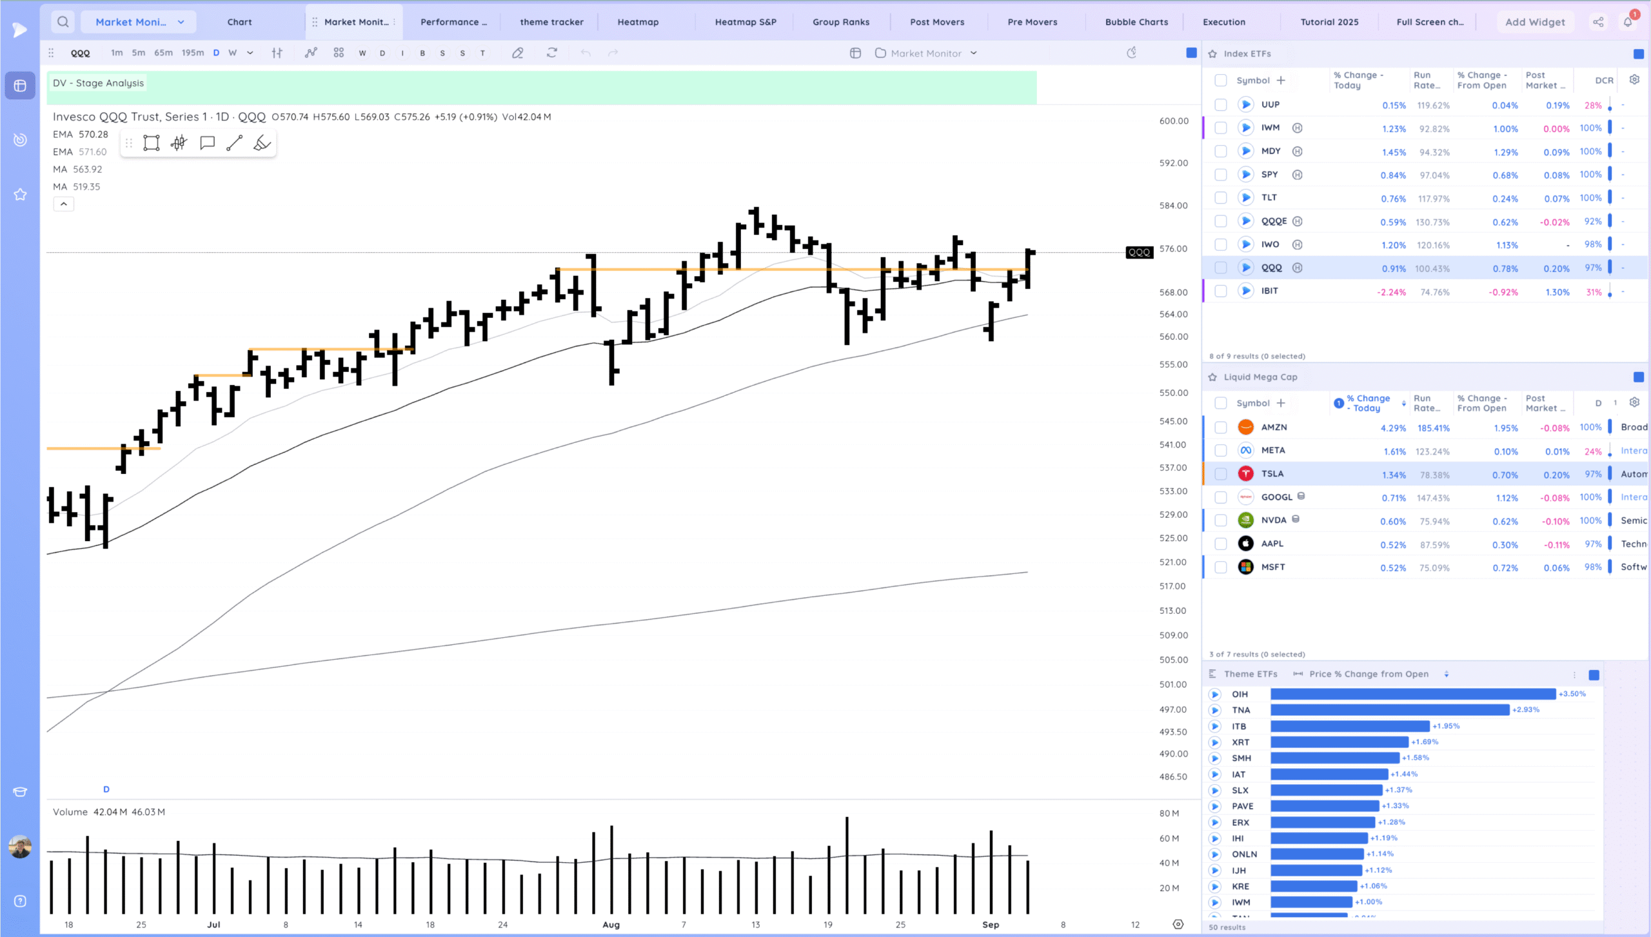Click the user profile avatar

tap(20, 847)
